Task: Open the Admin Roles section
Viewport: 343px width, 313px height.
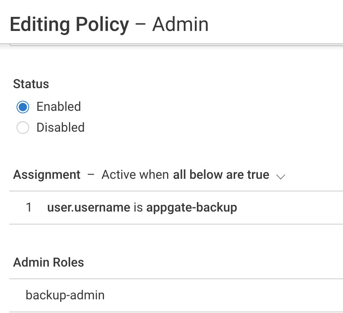Action: pyautogui.click(x=48, y=262)
